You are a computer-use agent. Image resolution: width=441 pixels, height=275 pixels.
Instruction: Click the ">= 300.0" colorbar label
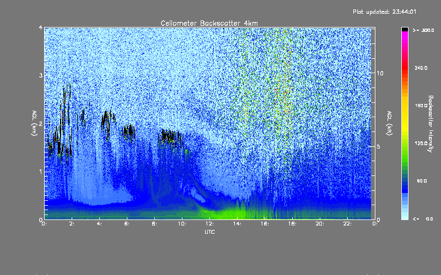point(423,30)
